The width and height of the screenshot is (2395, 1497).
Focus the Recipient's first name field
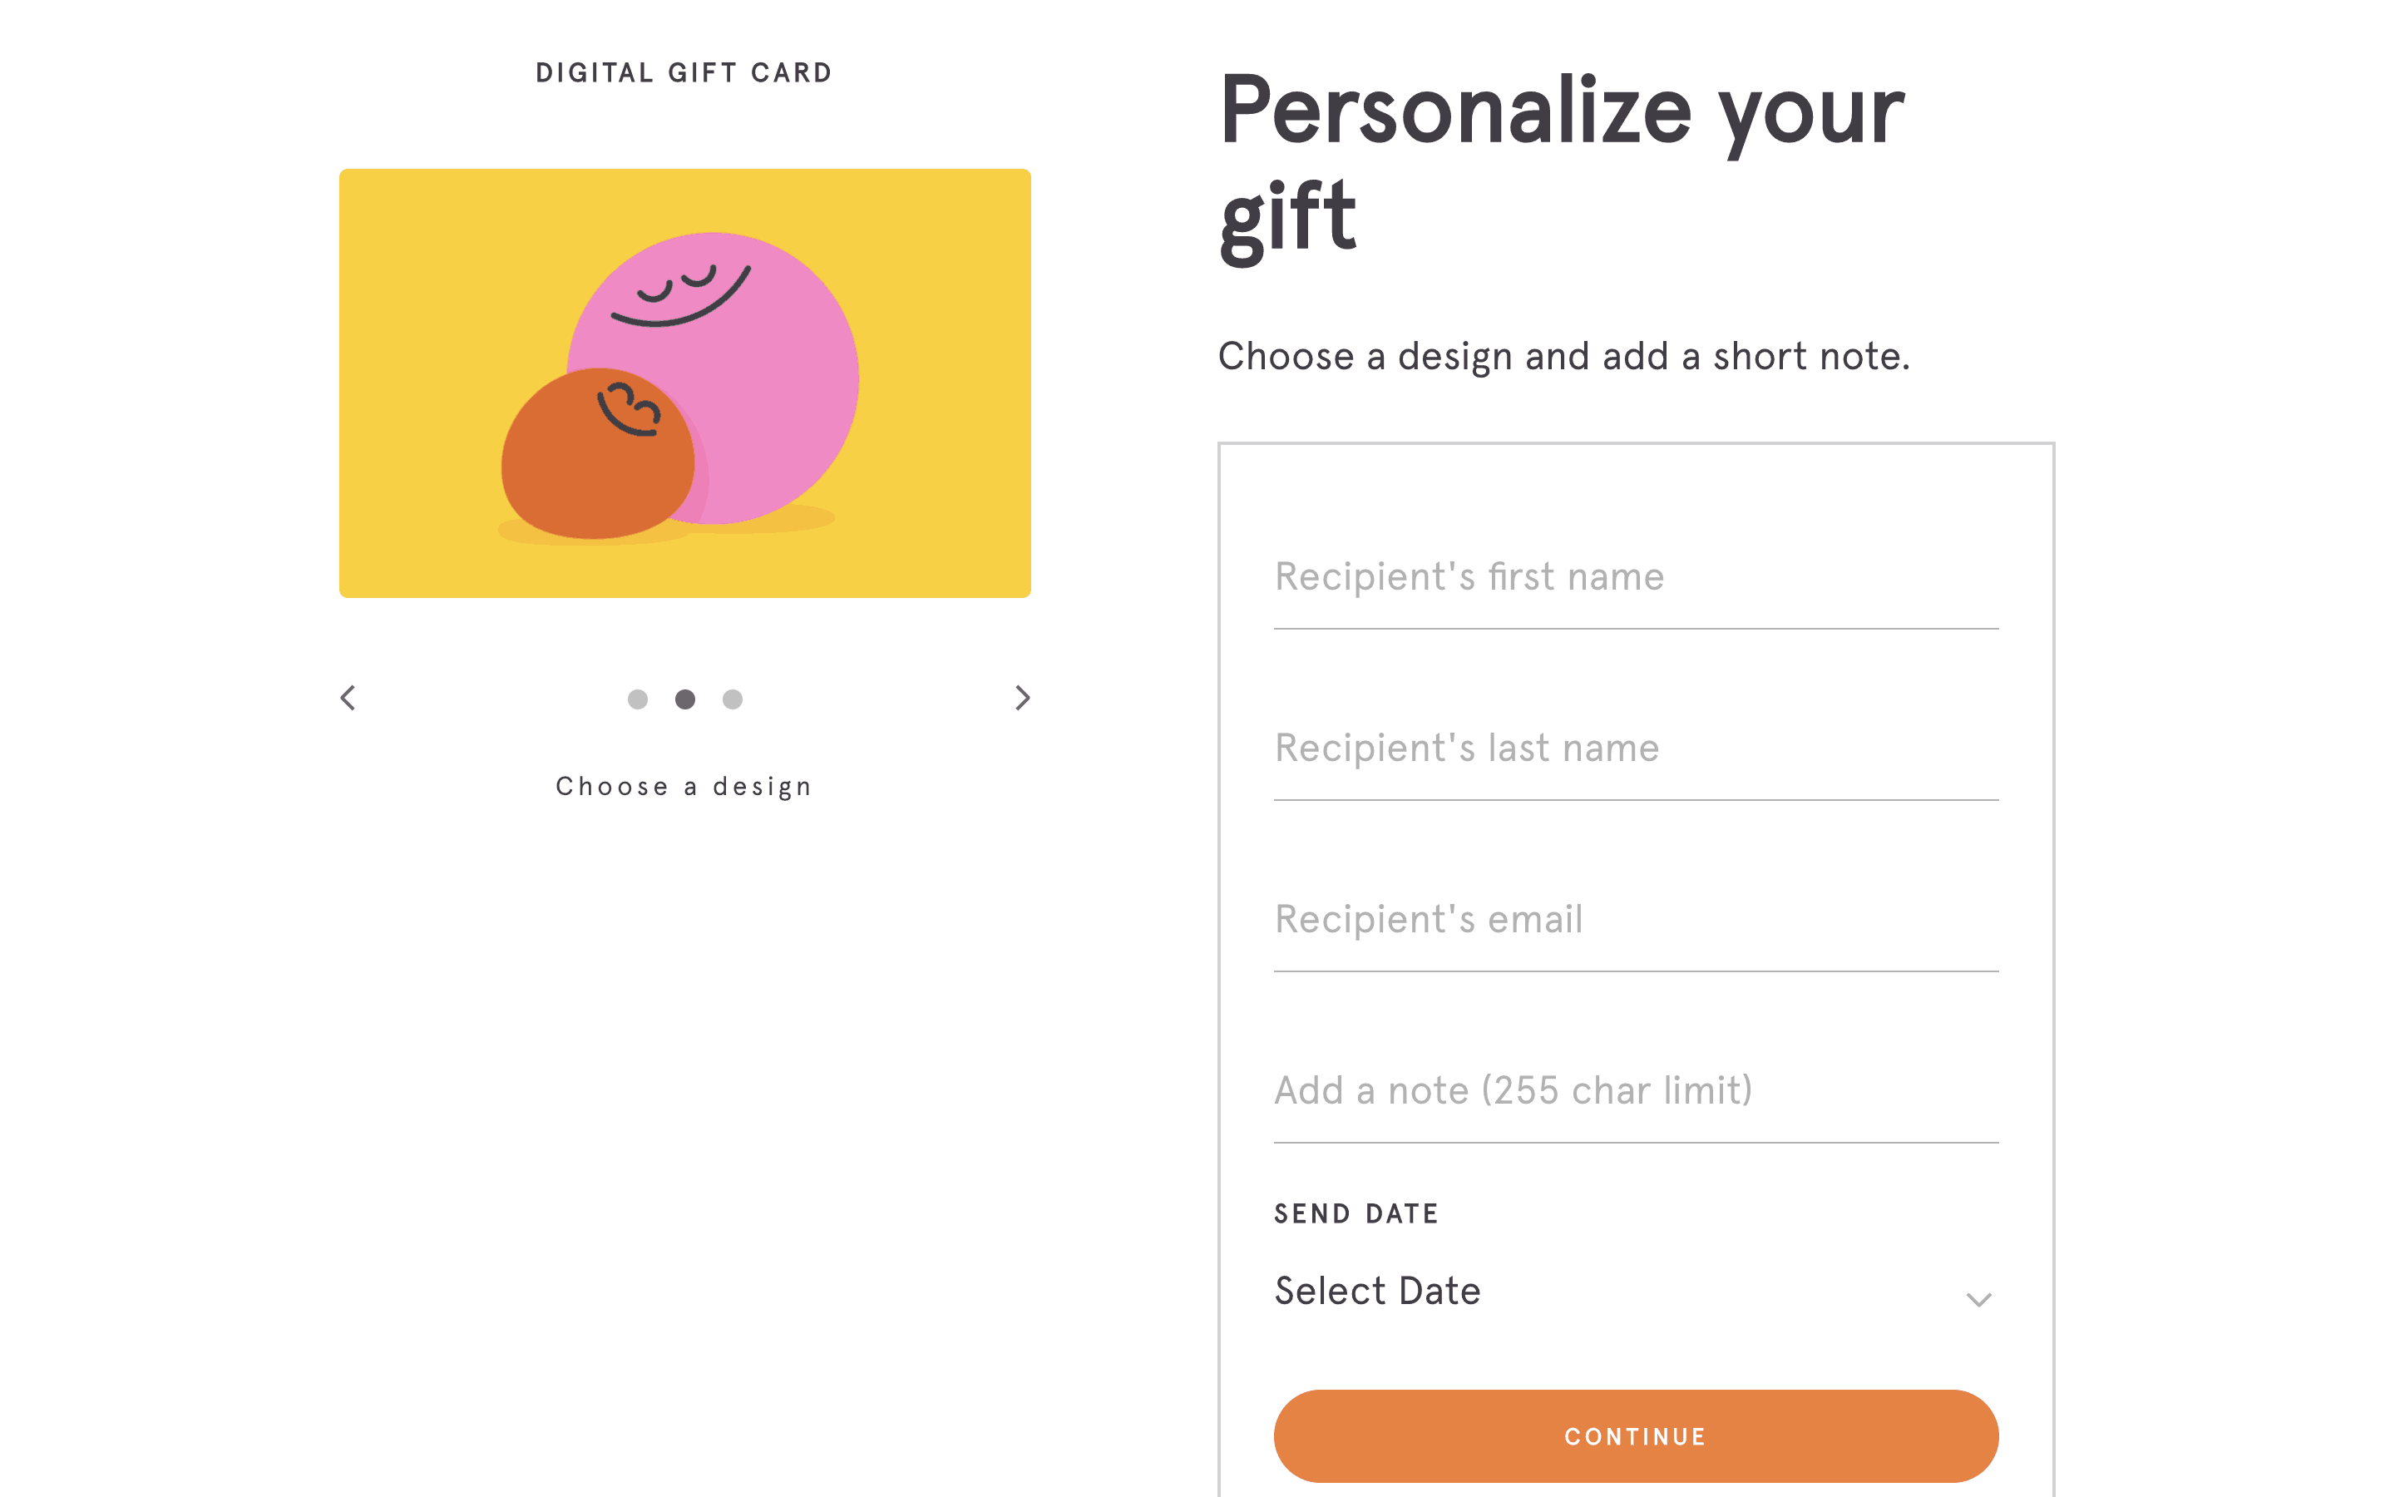click(1635, 578)
